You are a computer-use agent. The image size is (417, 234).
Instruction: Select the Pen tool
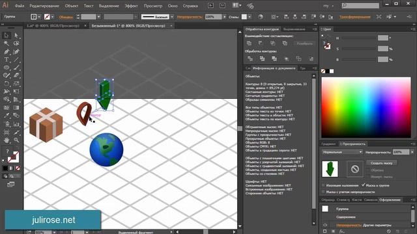click(7, 51)
